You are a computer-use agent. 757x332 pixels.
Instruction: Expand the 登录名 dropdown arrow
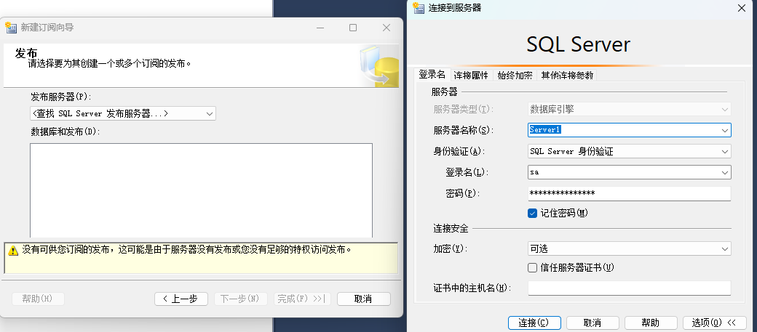(725, 172)
